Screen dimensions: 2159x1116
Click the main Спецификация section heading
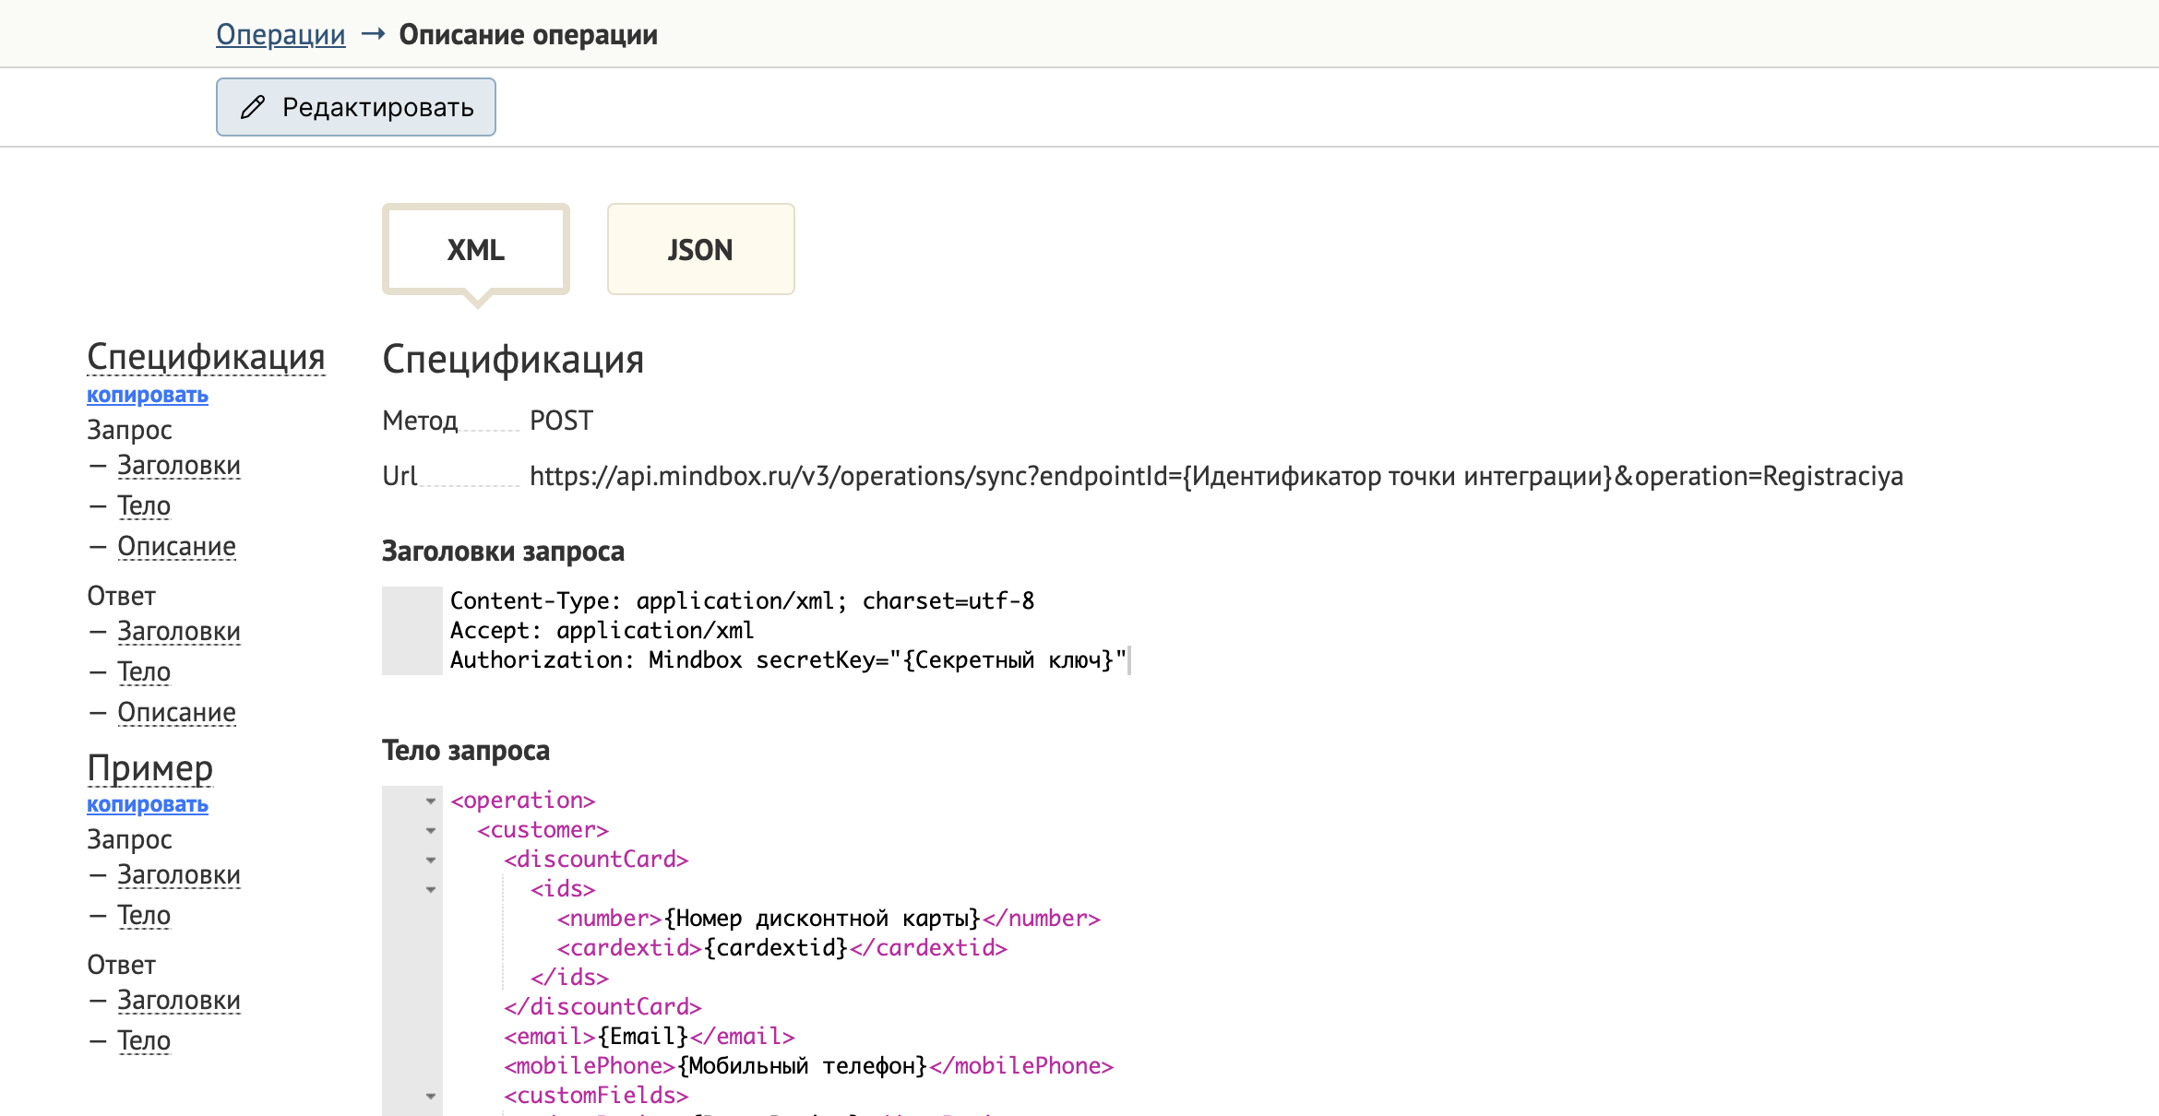513,360
